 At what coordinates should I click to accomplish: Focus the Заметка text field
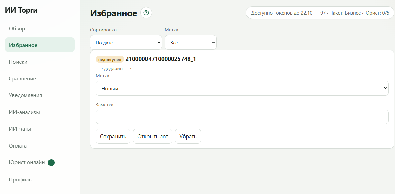point(242,117)
